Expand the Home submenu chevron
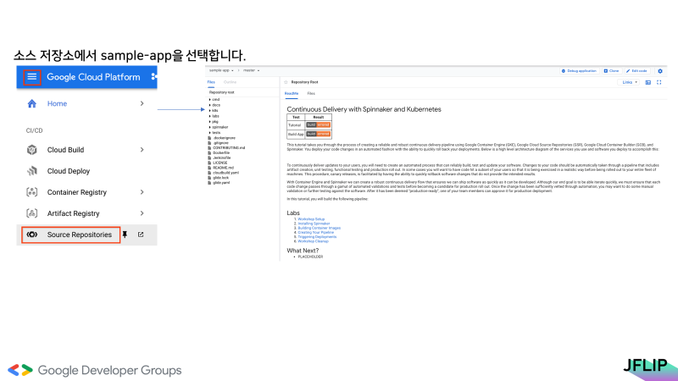Viewport: 678px width, 381px height. click(142, 103)
